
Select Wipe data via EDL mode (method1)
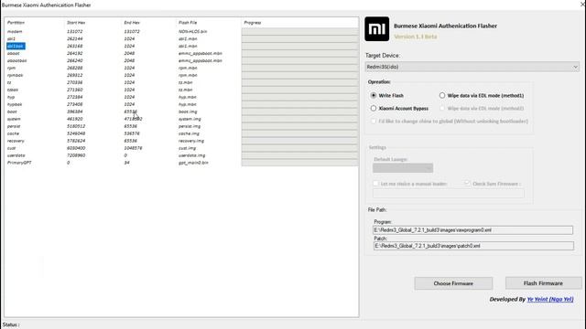482,95
